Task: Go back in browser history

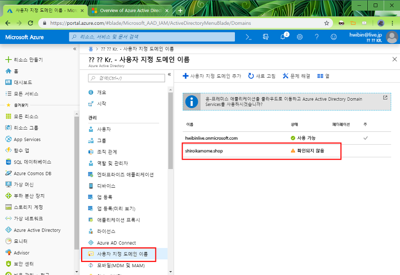Action: point(8,23)
